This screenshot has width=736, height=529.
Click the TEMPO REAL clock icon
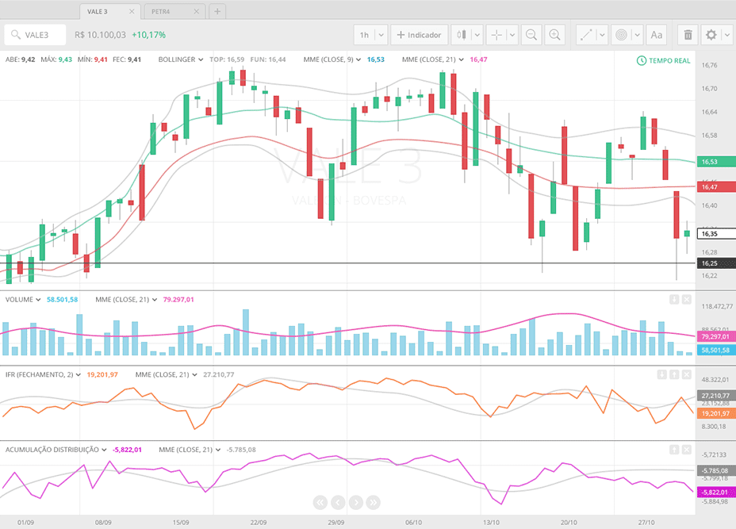point(641,60)
